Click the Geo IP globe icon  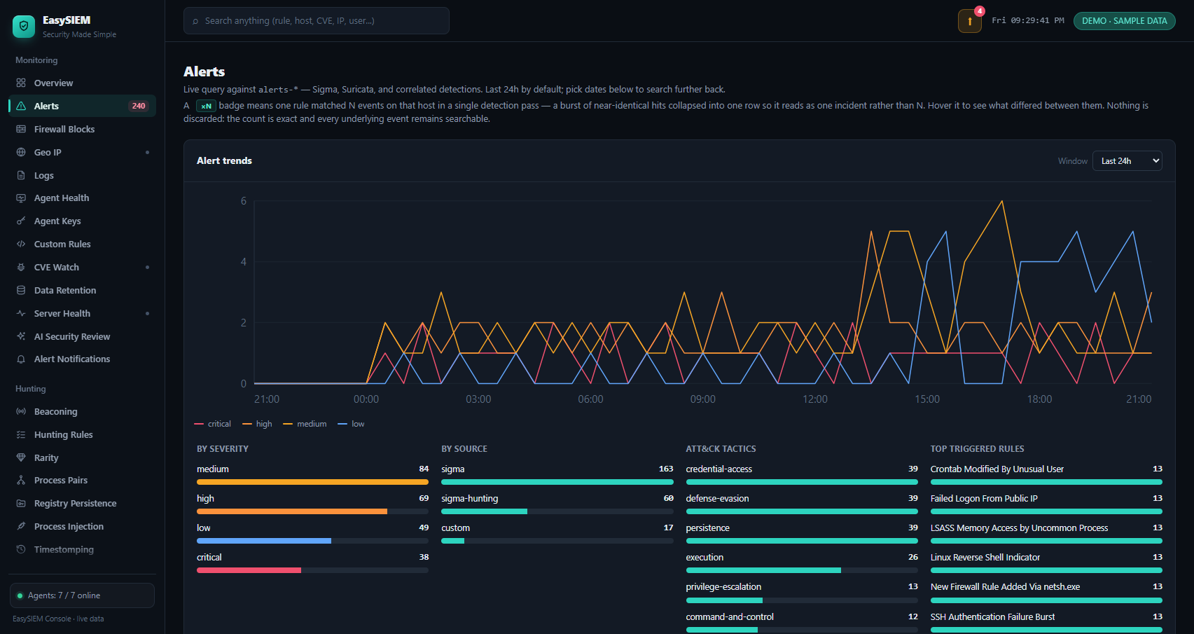[21, 152]
